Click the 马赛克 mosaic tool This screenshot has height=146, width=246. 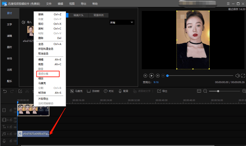[76, 91]
